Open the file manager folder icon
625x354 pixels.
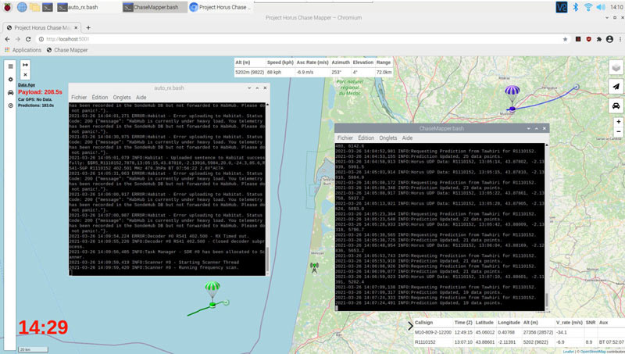[x=34, y=7]
